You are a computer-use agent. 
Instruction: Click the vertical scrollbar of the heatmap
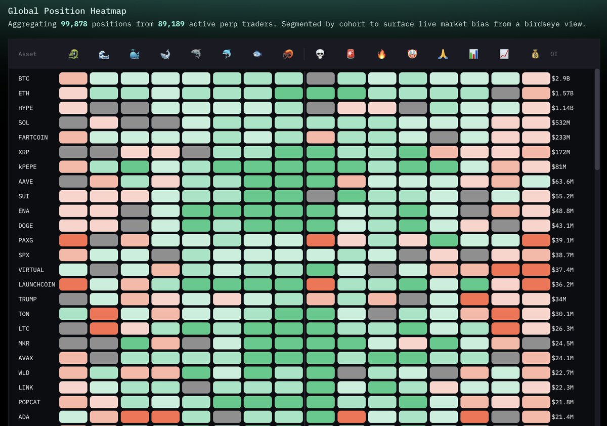597,119
